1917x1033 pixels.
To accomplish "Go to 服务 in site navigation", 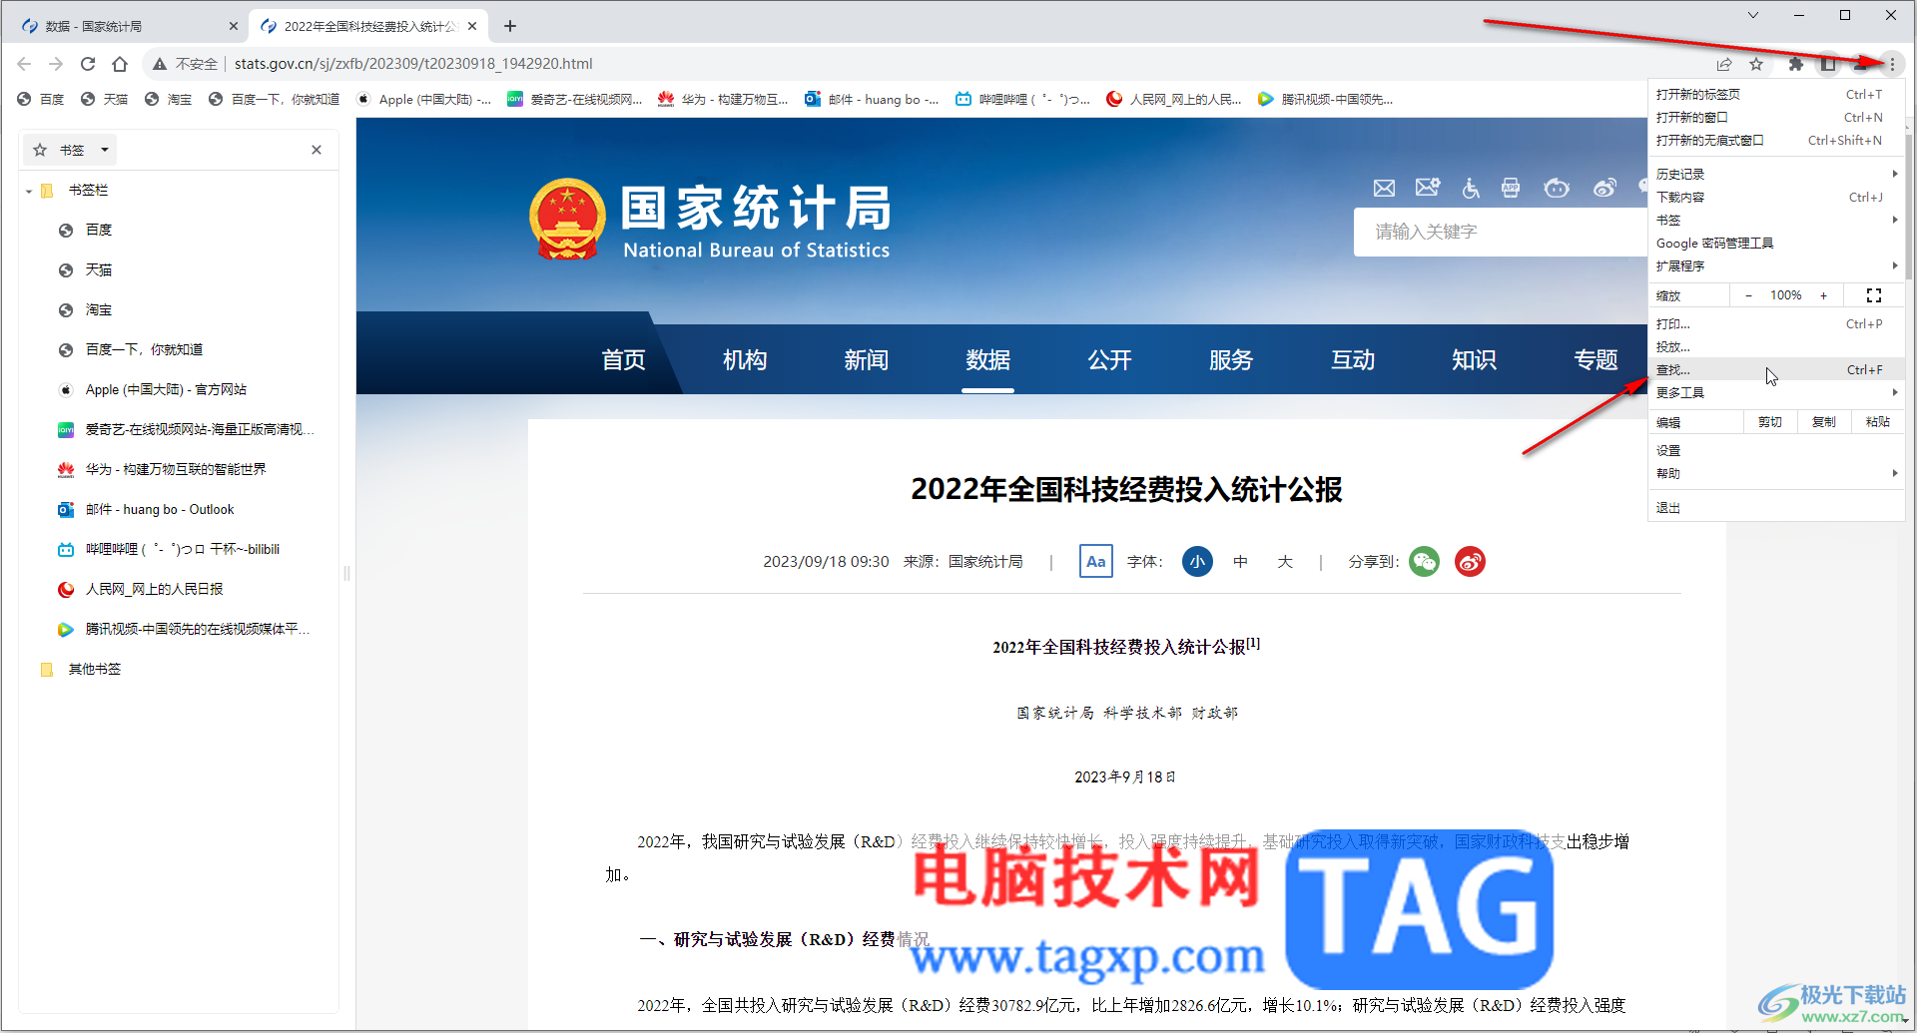I will coord(1231,359).
